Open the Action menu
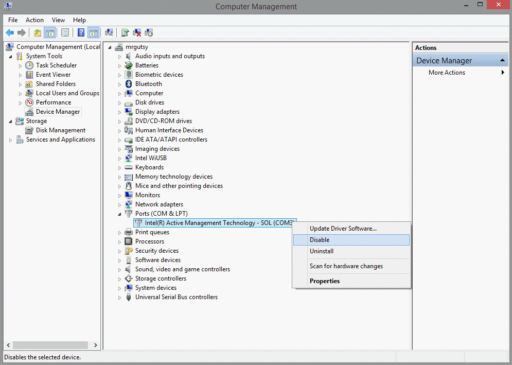The image size is (512, 365). [34, 20]
